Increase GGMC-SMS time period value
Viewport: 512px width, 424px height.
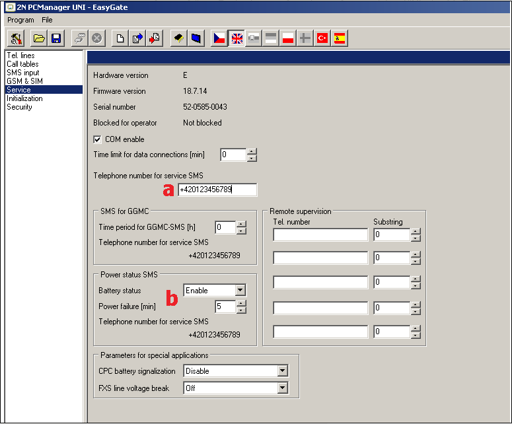pos(241,225)
